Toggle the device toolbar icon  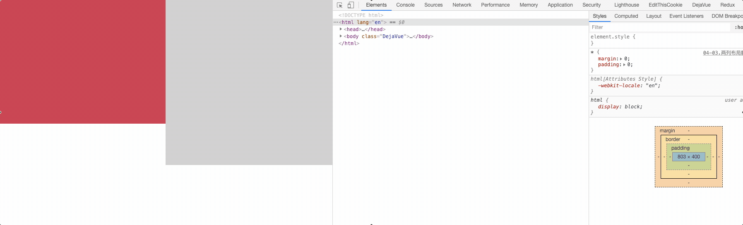(351, 5)
